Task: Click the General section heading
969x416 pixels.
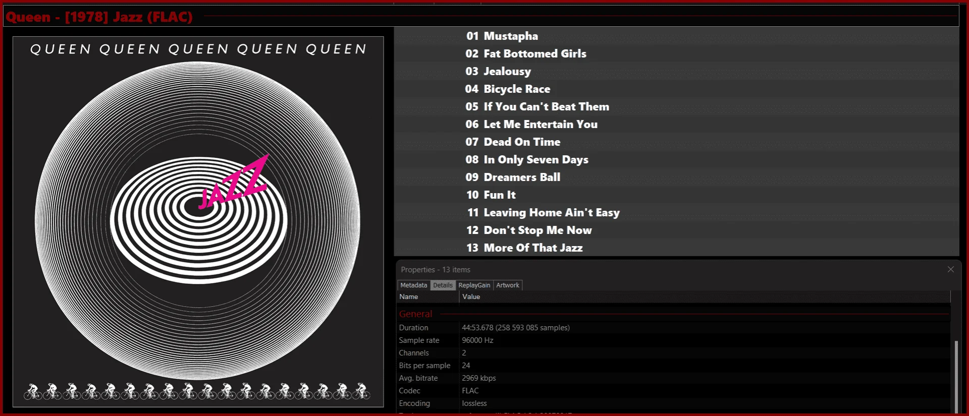Action: pyautogui.click(x=415, y=314)
